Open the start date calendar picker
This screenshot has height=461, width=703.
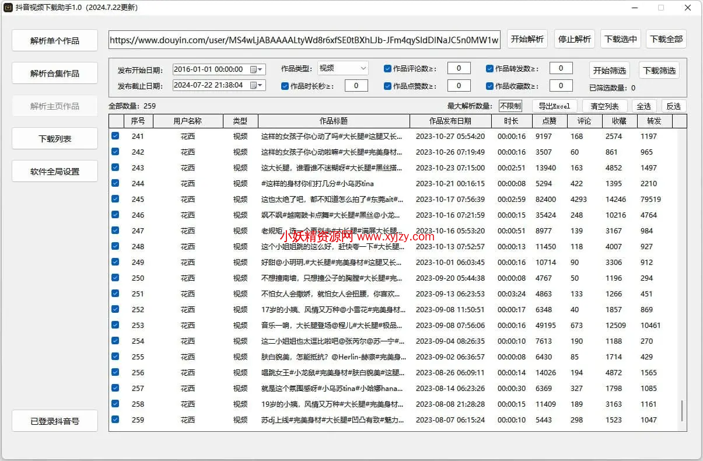tap(257, 69)
